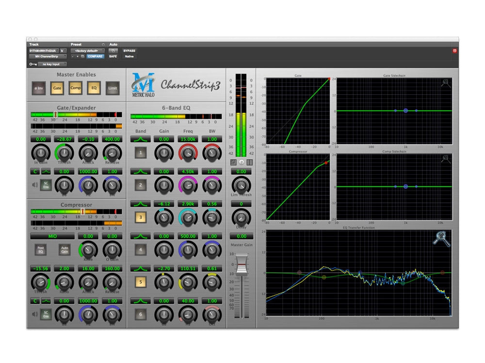485x363 pixels.
Task: Click the Master Gain value field 0.00
Action: (x=241, y=236)
